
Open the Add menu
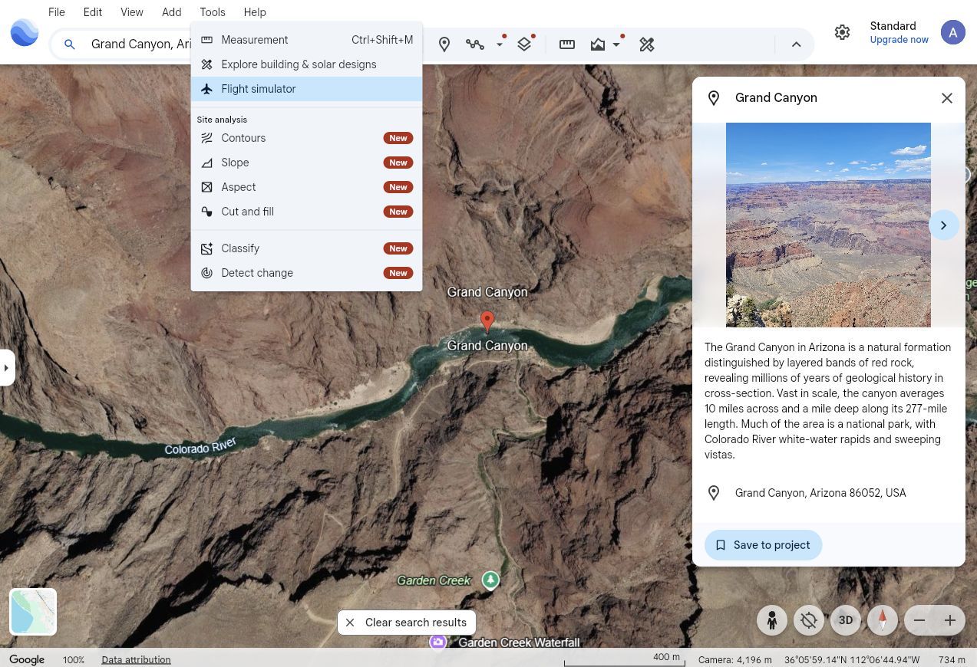coord(172,12)
